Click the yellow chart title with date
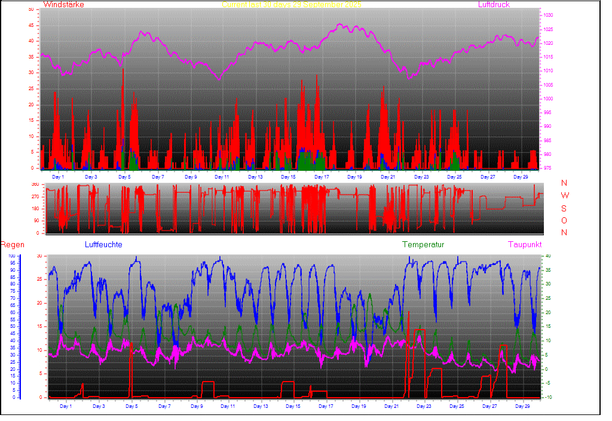612x421 pixels. (291, 5)
